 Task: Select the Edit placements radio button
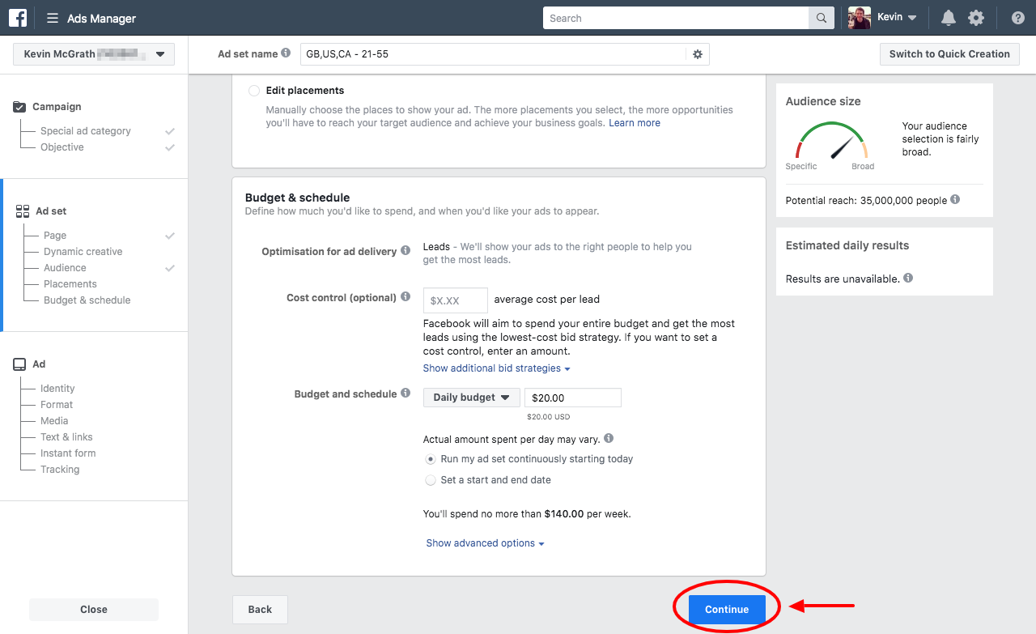tap(254, 91)
